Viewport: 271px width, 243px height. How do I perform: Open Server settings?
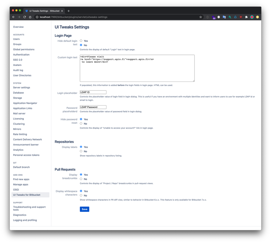[x=22, y=87]
